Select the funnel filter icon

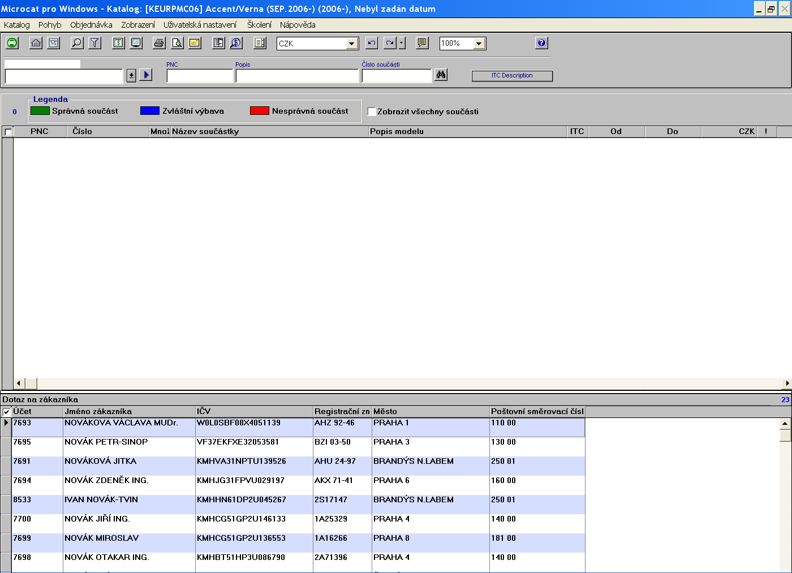94,43
